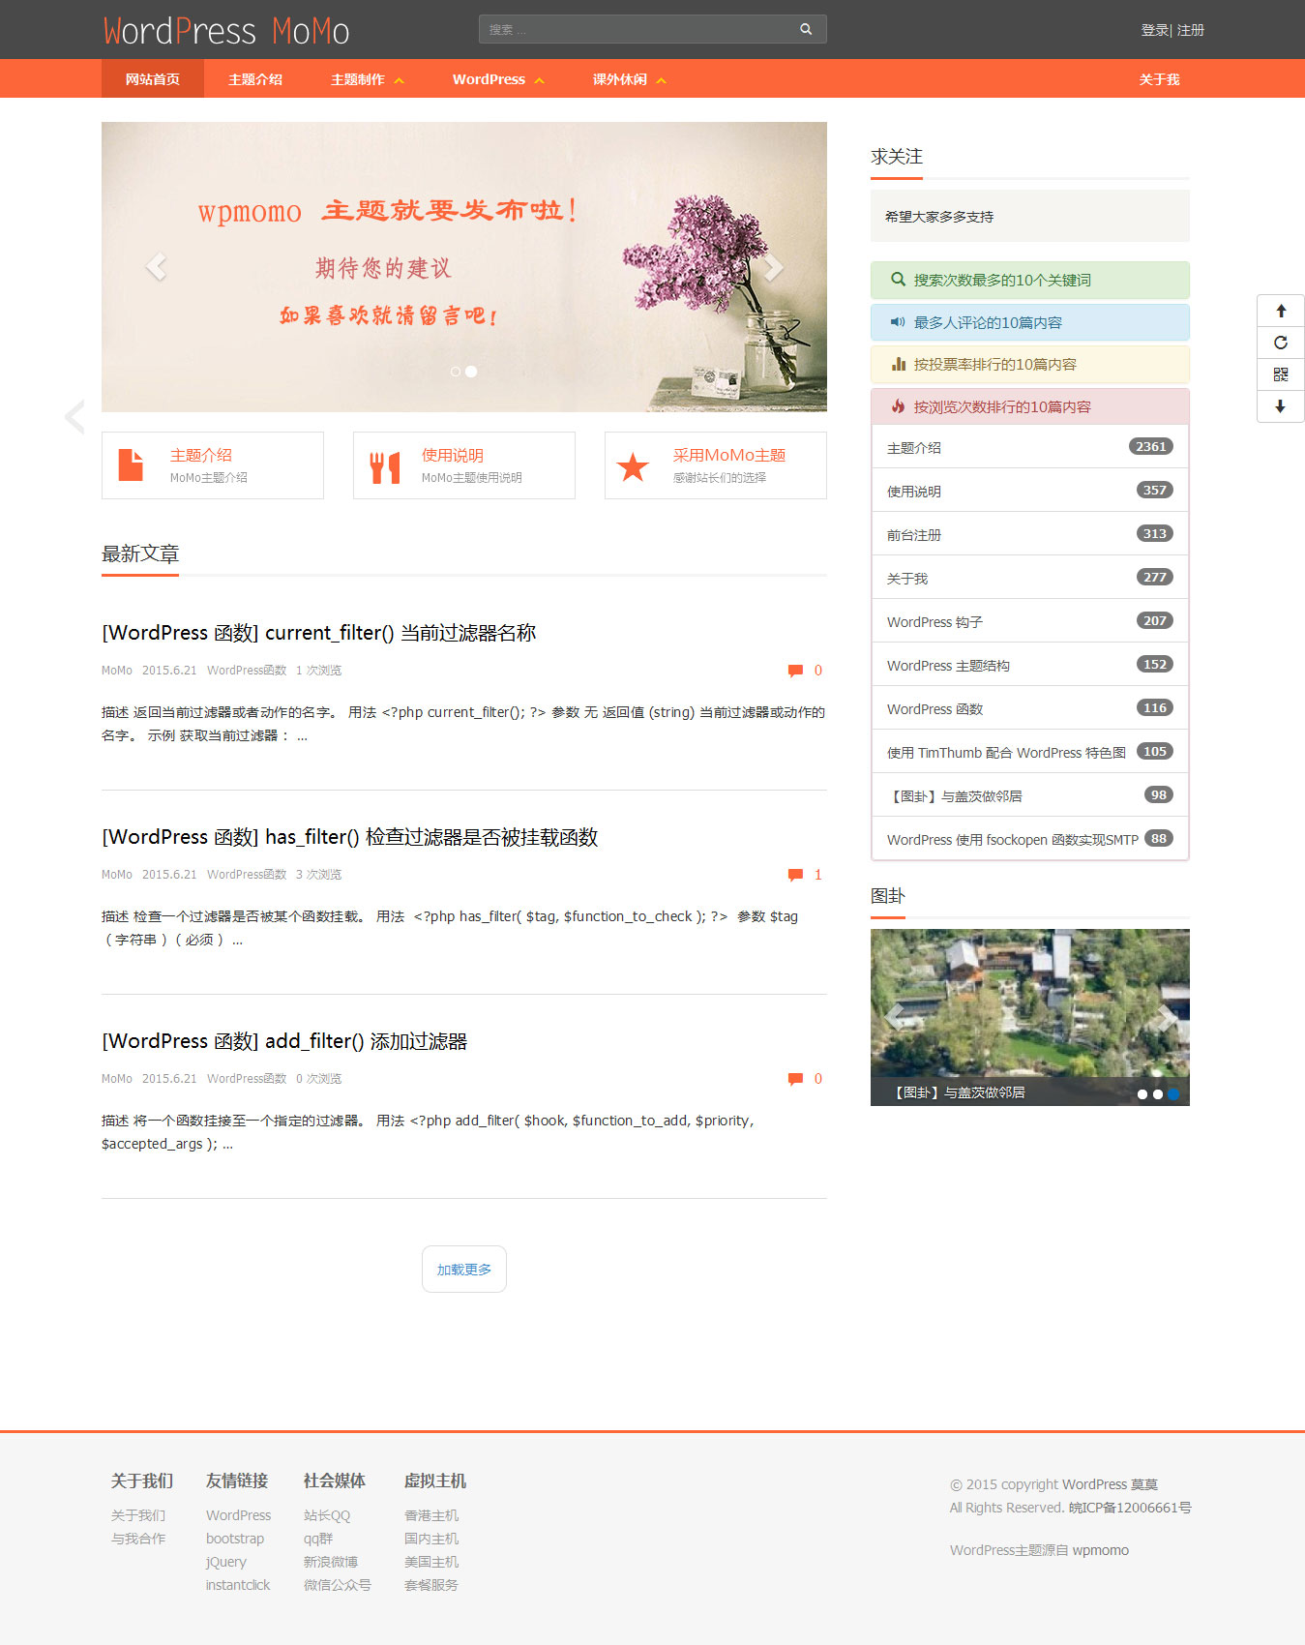Open WordPress 使用 fsockopen 函数实现SMTP
Screen dimensions: 1305x1645
(x=1030, y=839)
